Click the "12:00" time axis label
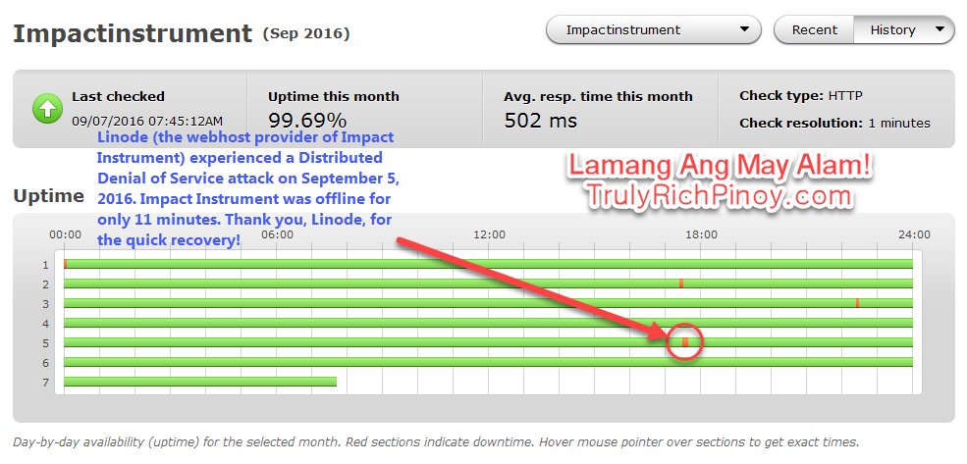 [489, 234]
